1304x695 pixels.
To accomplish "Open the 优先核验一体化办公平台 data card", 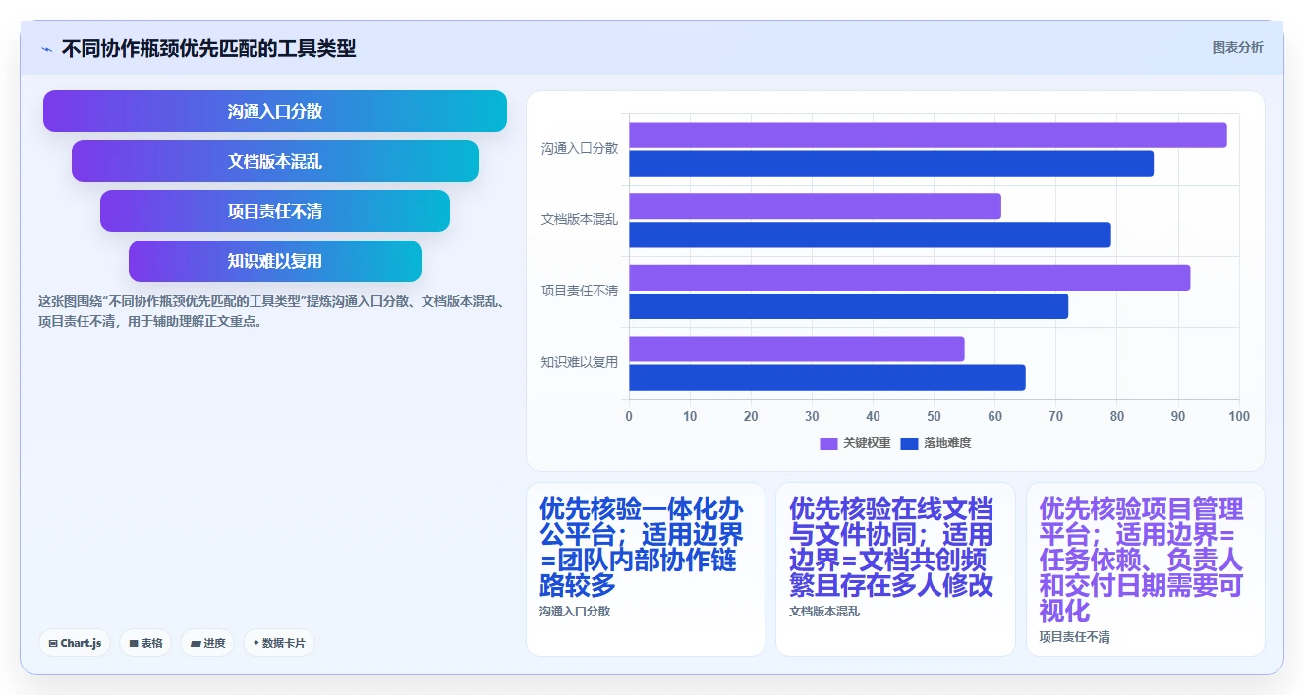I will tap(646, 569).
